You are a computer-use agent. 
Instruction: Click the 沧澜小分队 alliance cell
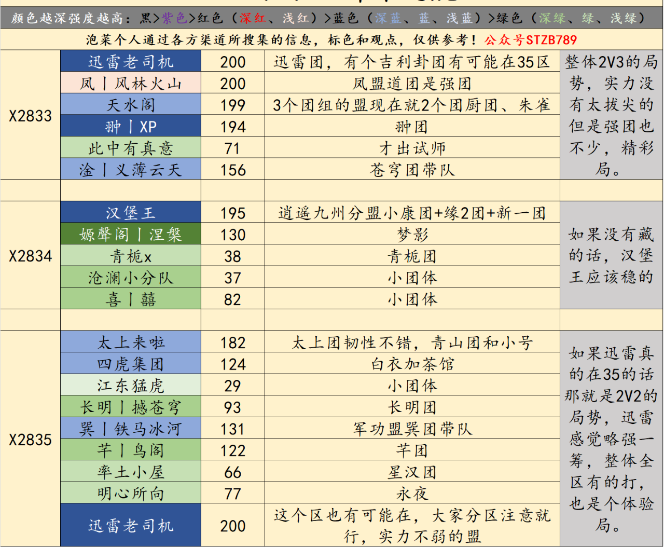131,278
